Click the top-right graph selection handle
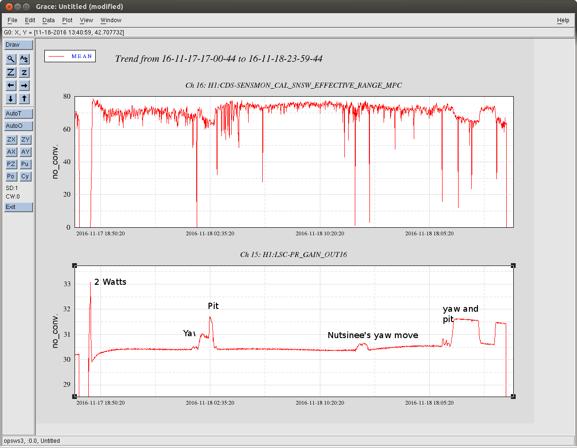Image resolution: width=577 pixels, height=448 pixels. point(513,265)
